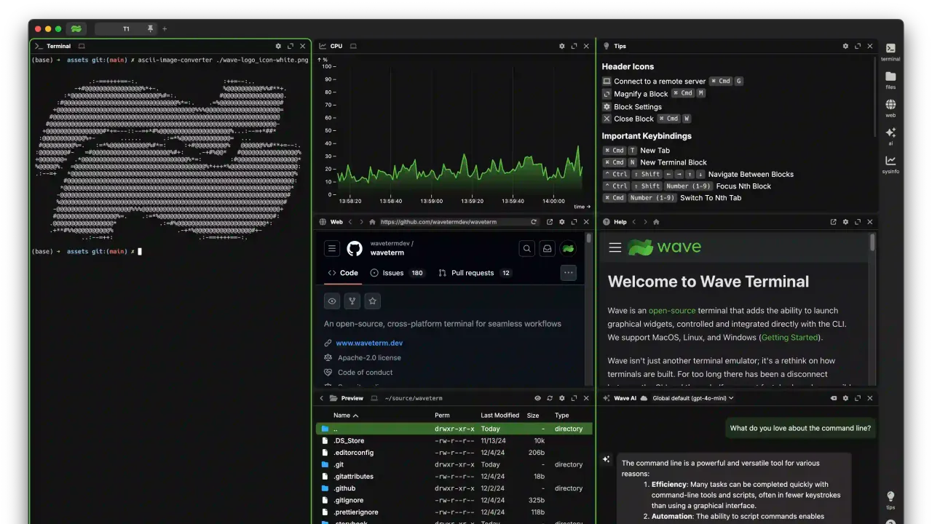Select the parent directory row in Preview

point(454,429)
